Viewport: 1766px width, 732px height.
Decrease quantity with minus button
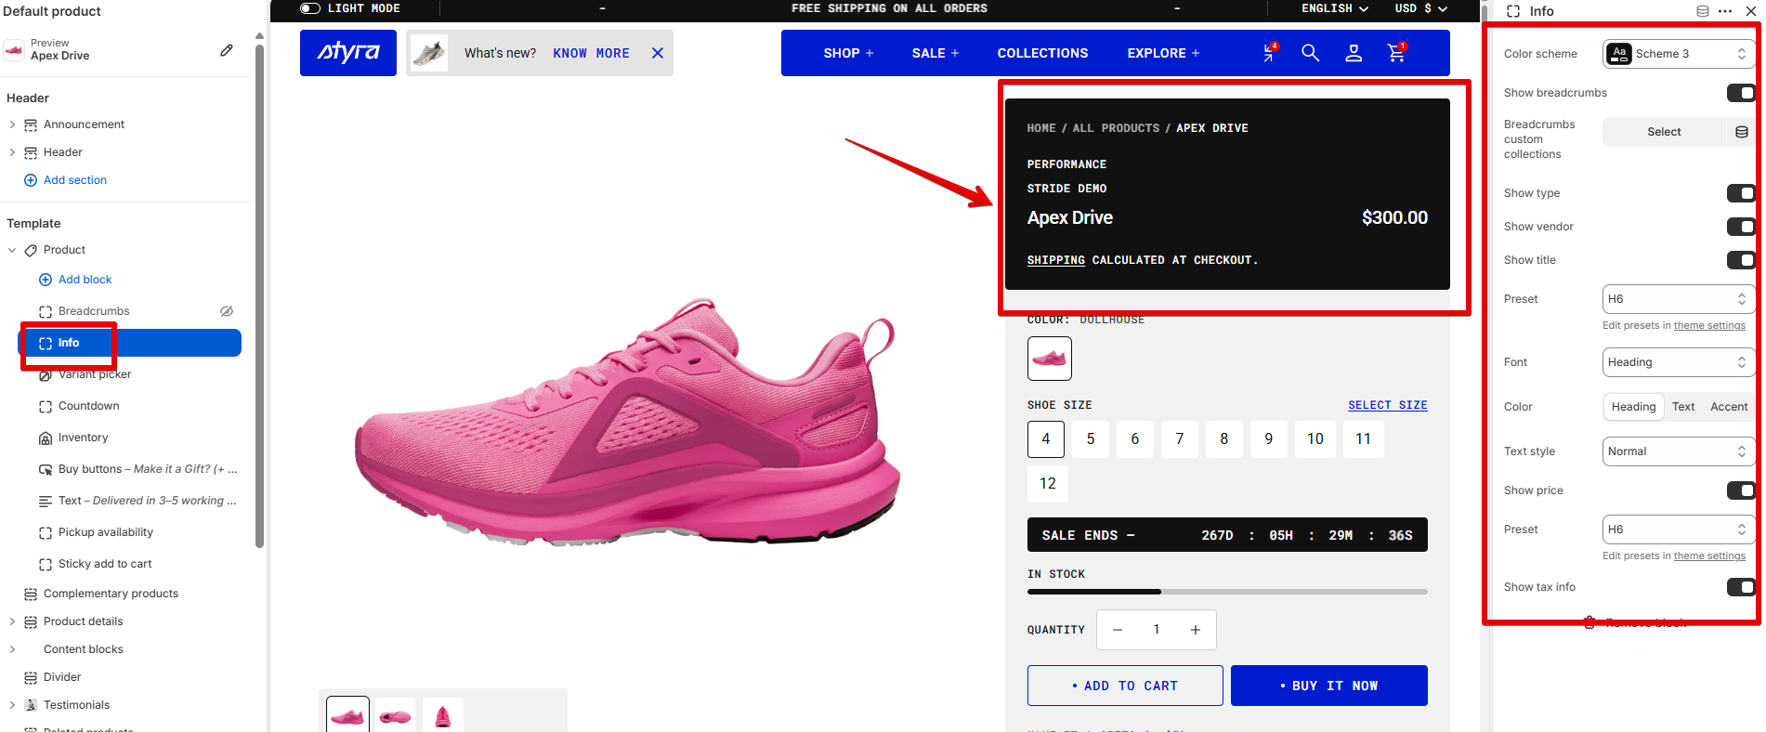tap(1118, 630)
